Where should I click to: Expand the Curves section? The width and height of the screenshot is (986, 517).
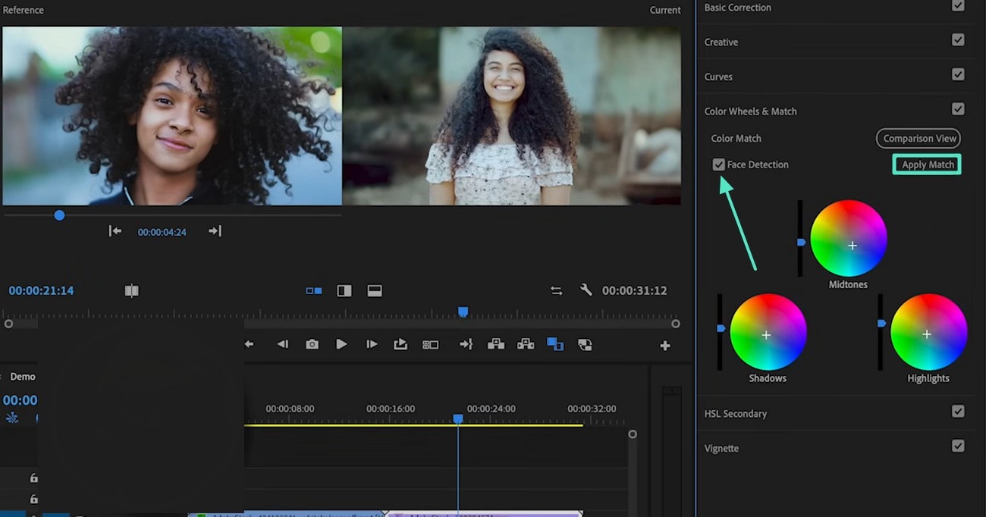pyautogui.click(x=718, y=77)
